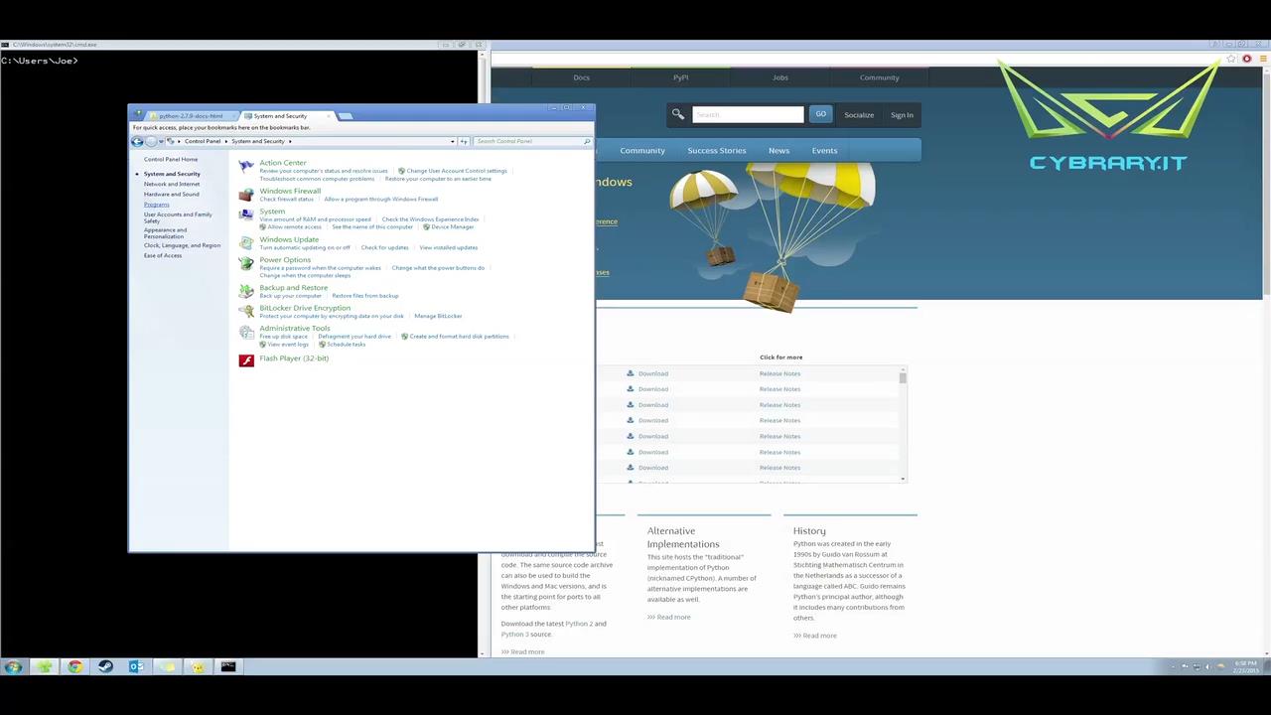1271x715 pixels.
Task: Open News in the python.org nav bar
Action: pyautogui.click(x=778, y=151)
